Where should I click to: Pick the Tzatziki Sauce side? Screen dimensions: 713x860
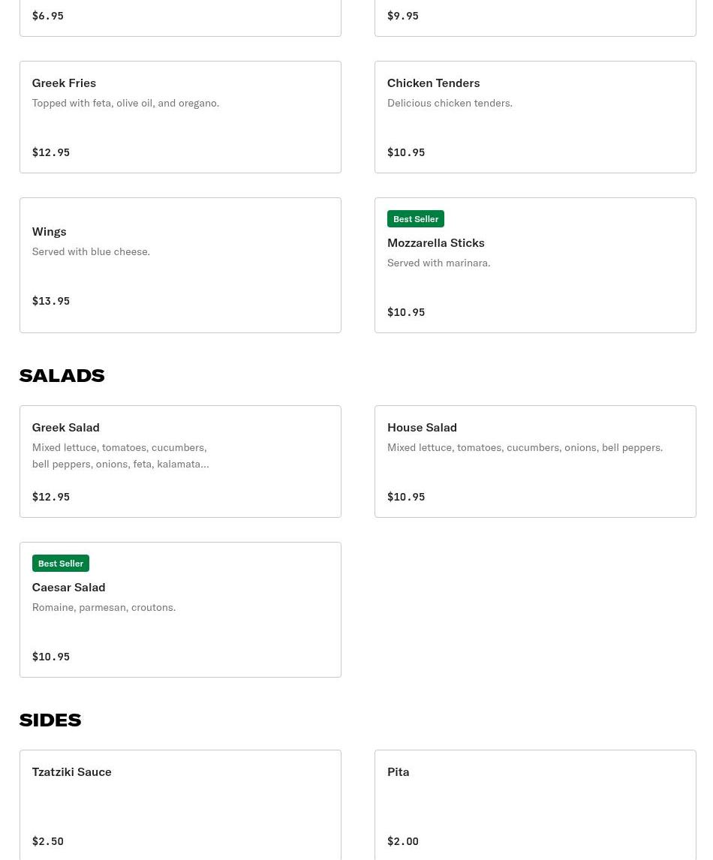[180, 804]
